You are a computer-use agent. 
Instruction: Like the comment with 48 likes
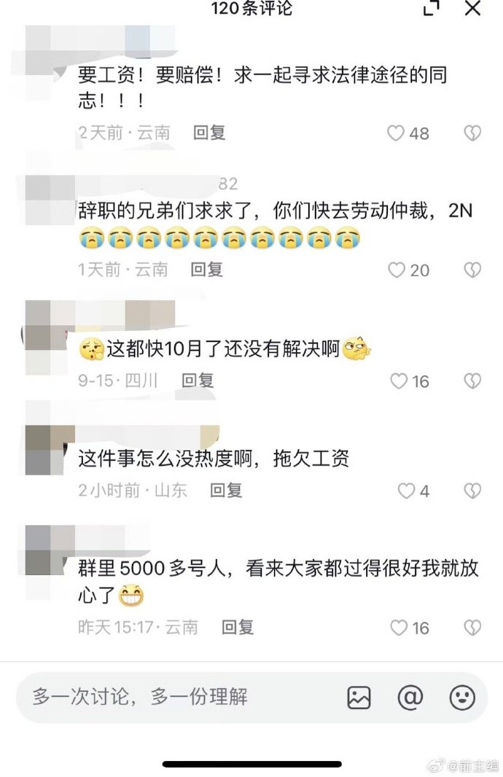coord(395,133)
